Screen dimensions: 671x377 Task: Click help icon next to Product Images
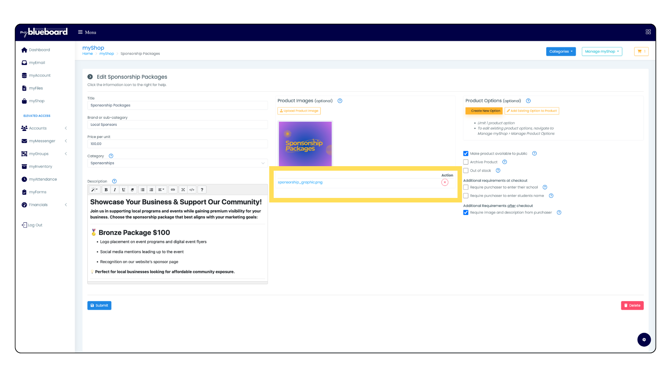tap(340, 101)
